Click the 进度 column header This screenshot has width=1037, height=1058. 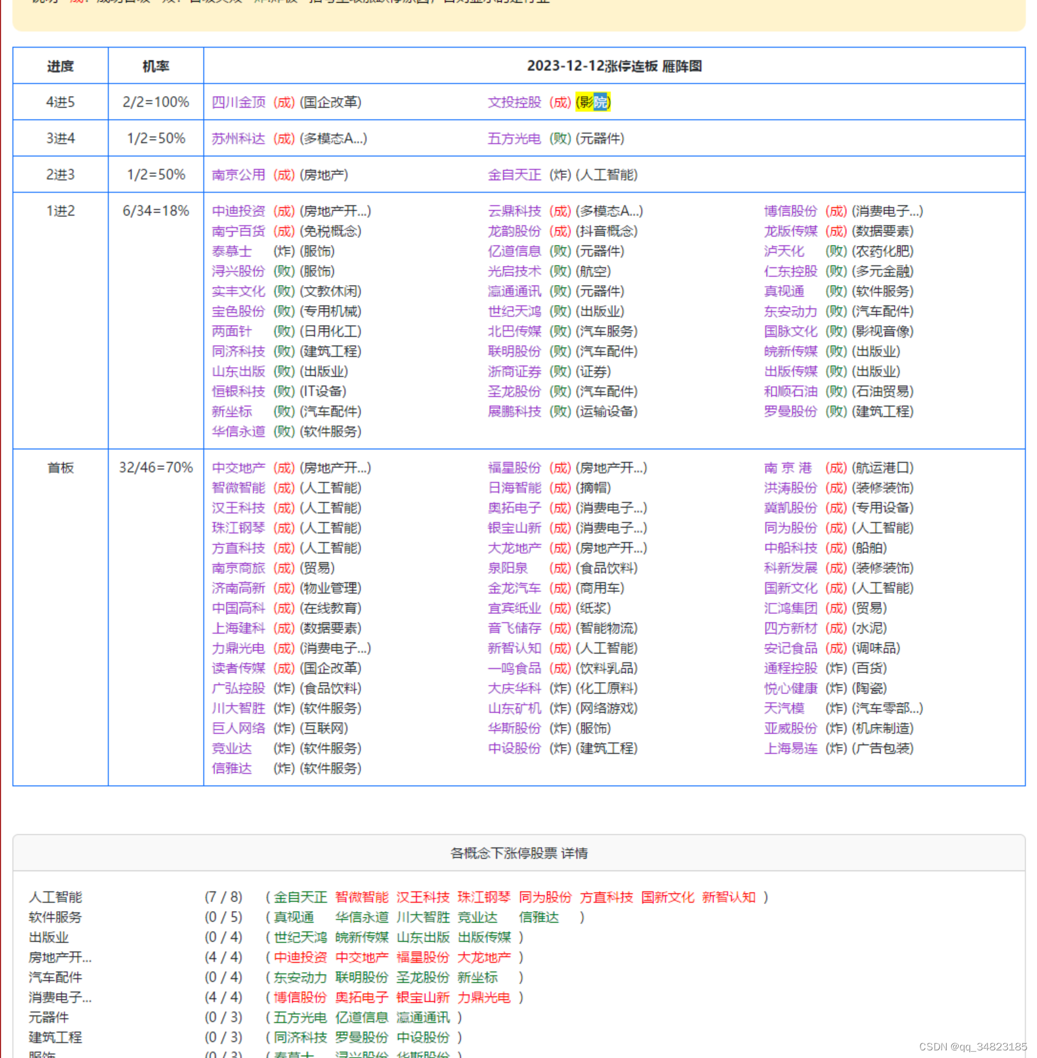(60, 66)
